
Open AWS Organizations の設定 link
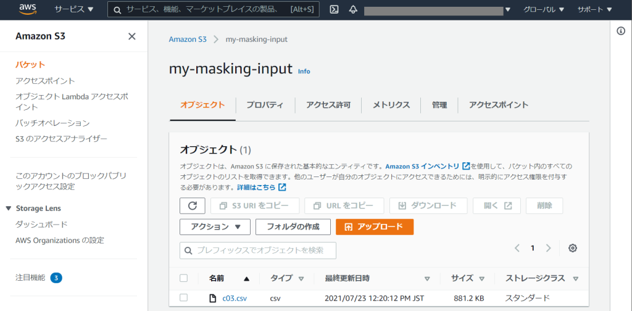tap(60, 241)
